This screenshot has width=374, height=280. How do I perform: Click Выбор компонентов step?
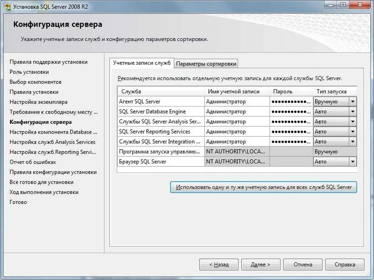[x=36, y=82]
